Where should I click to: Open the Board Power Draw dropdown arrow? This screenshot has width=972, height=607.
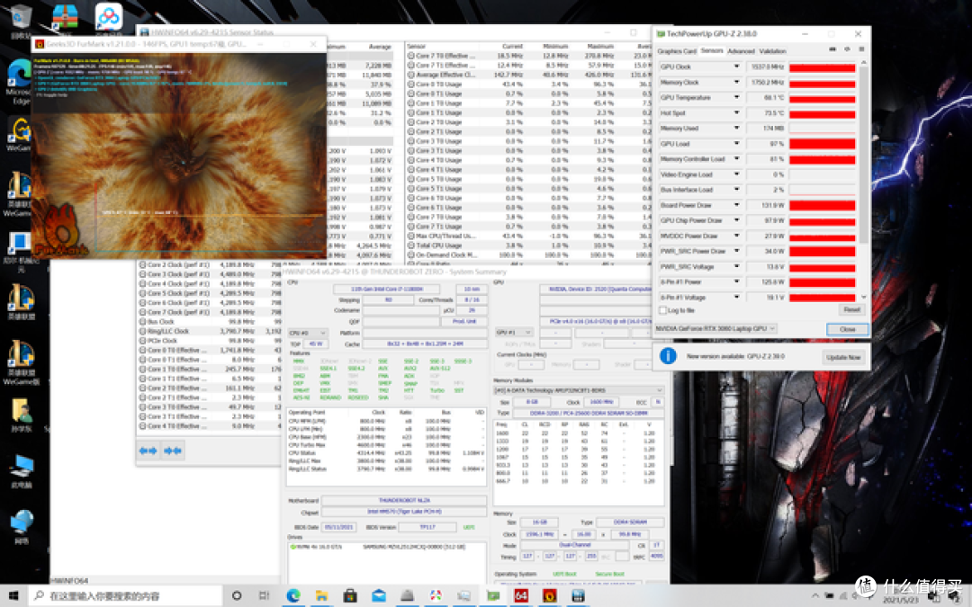[x=736, y=205]
